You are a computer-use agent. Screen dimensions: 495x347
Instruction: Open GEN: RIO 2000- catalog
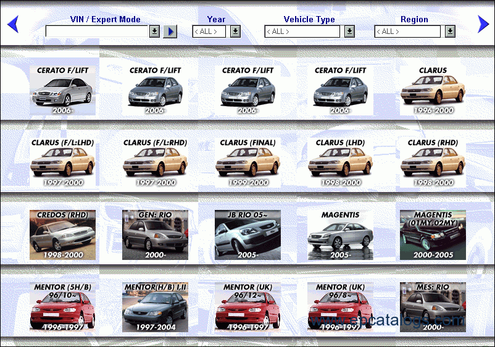click(155, 235)
